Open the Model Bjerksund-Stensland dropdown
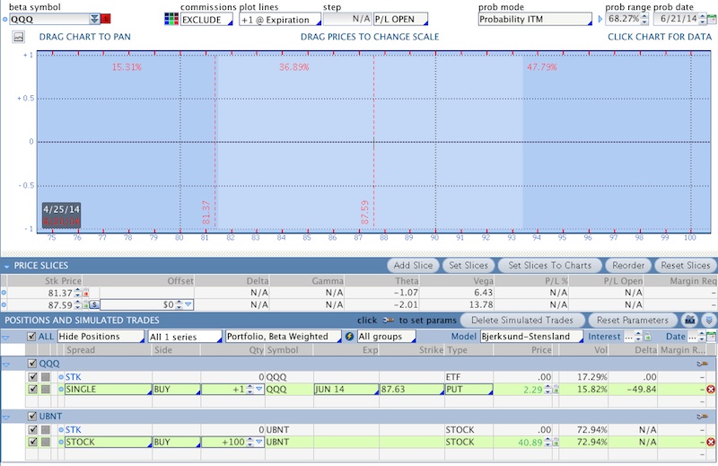Image resolution: width=718 pixels, height=466 pixels. [x=531, y=337]
